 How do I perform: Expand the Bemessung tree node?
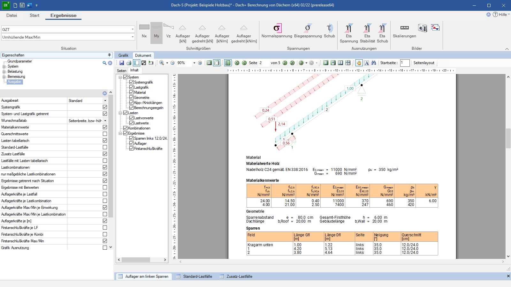pos(4,77)
